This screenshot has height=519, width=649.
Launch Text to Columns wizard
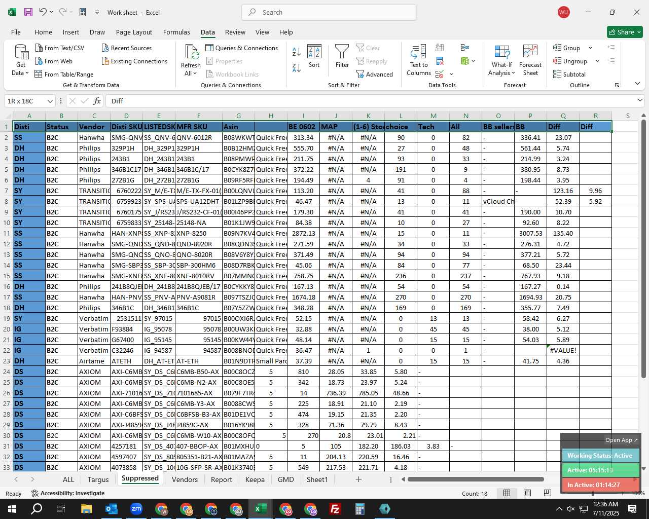[419, 60]
